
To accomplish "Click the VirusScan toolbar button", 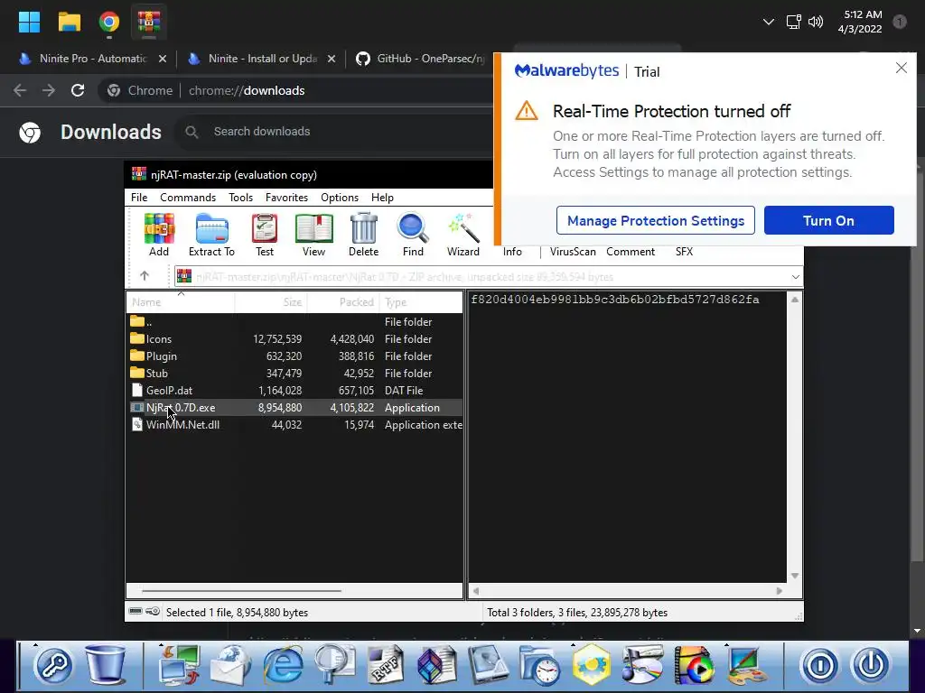I will click(x=573, y=252).
